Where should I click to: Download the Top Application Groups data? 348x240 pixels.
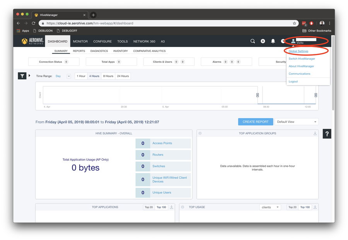315,133
